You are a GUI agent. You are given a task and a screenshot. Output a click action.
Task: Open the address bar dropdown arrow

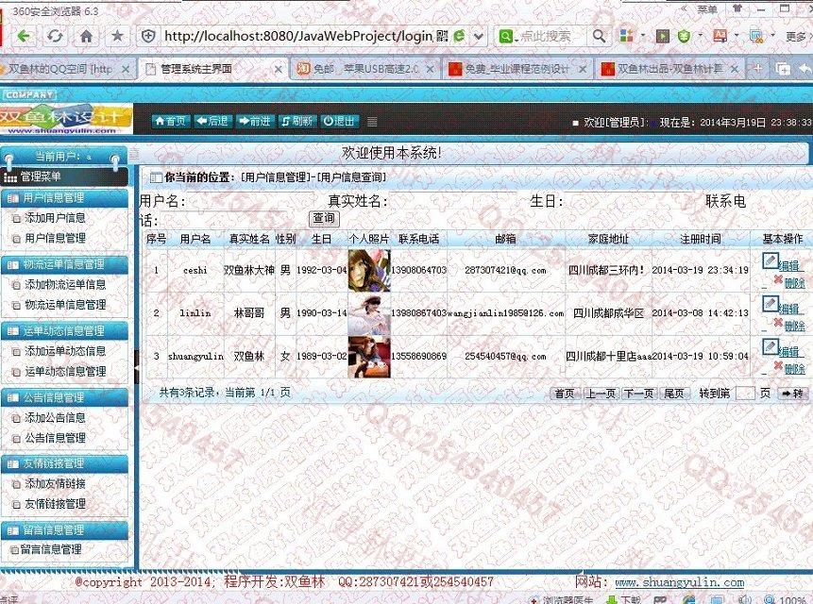pos(478,36)
